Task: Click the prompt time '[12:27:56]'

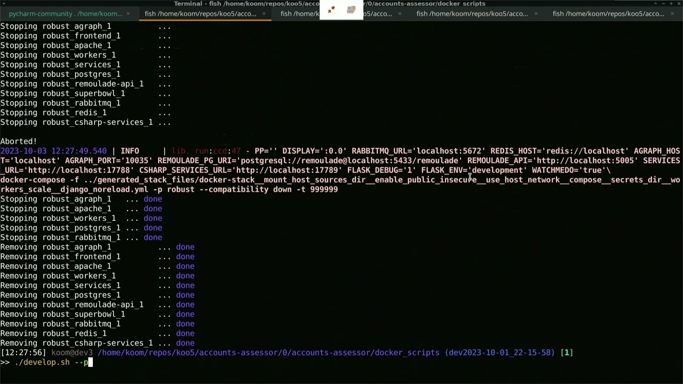Action: (23, 353)
